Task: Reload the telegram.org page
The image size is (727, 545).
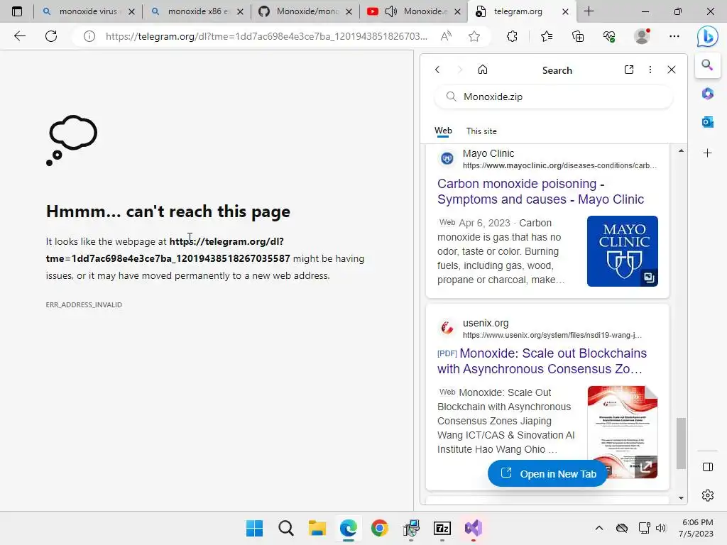Action: coord(51,36)
